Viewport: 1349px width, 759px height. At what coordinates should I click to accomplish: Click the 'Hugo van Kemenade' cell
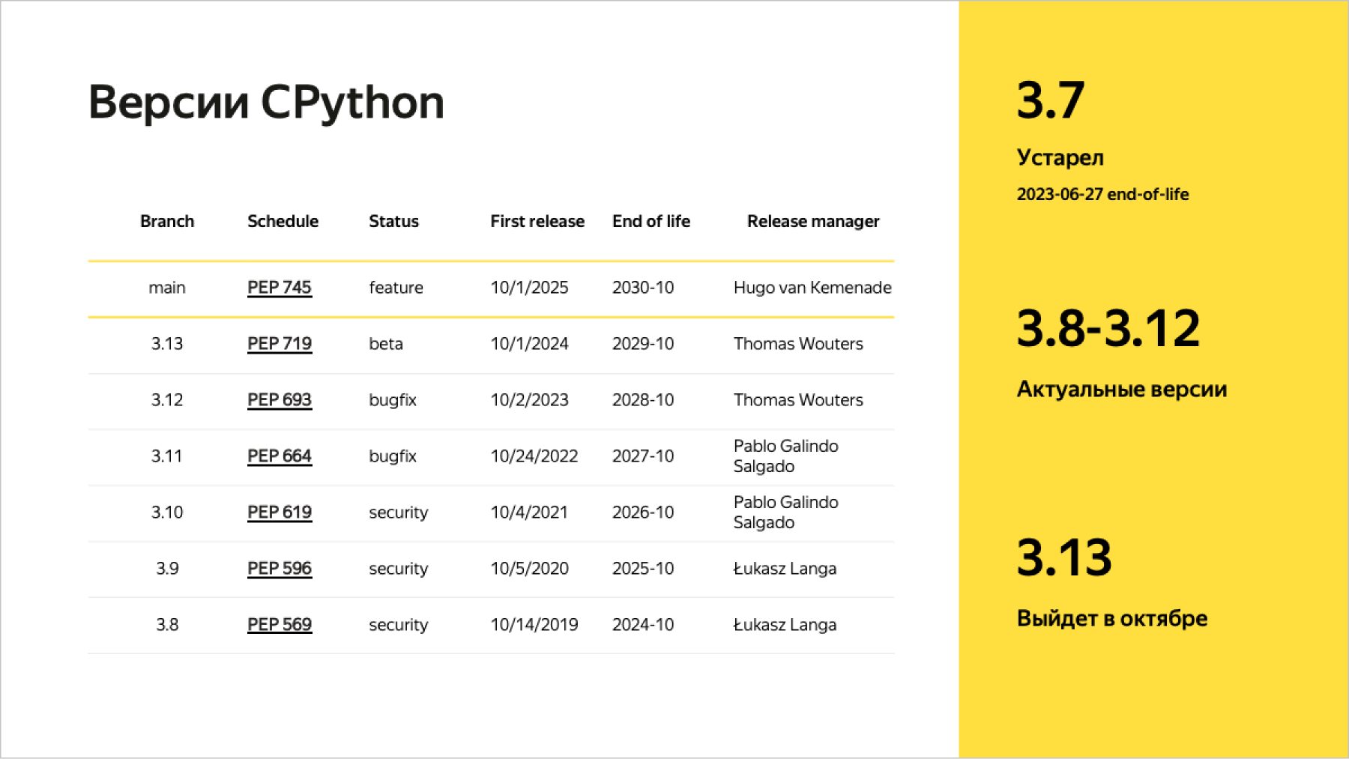point(812,288)
